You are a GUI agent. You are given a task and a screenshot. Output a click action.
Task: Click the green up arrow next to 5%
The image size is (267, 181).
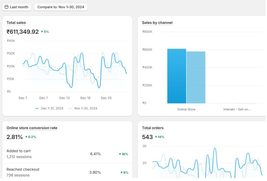click(42, 32)
